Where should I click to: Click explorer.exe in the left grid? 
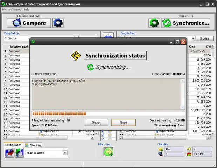50,131
